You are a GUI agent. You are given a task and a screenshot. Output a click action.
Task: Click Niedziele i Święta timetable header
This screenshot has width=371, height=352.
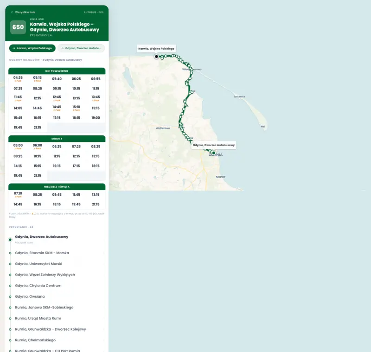pos(57,187)
